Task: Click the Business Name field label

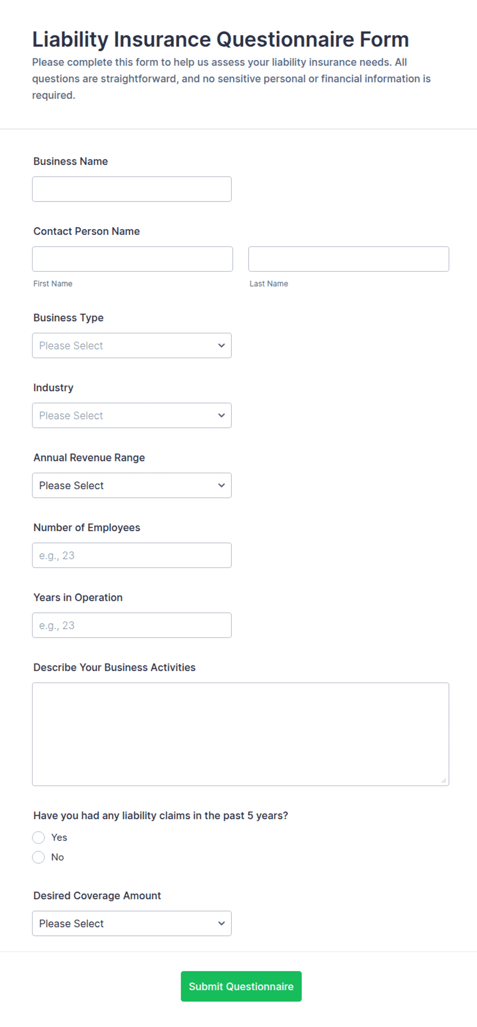Action: (71, 161)
